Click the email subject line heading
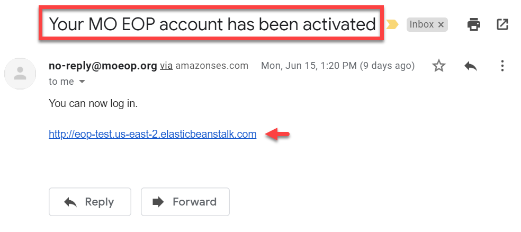 coord(212,24)
